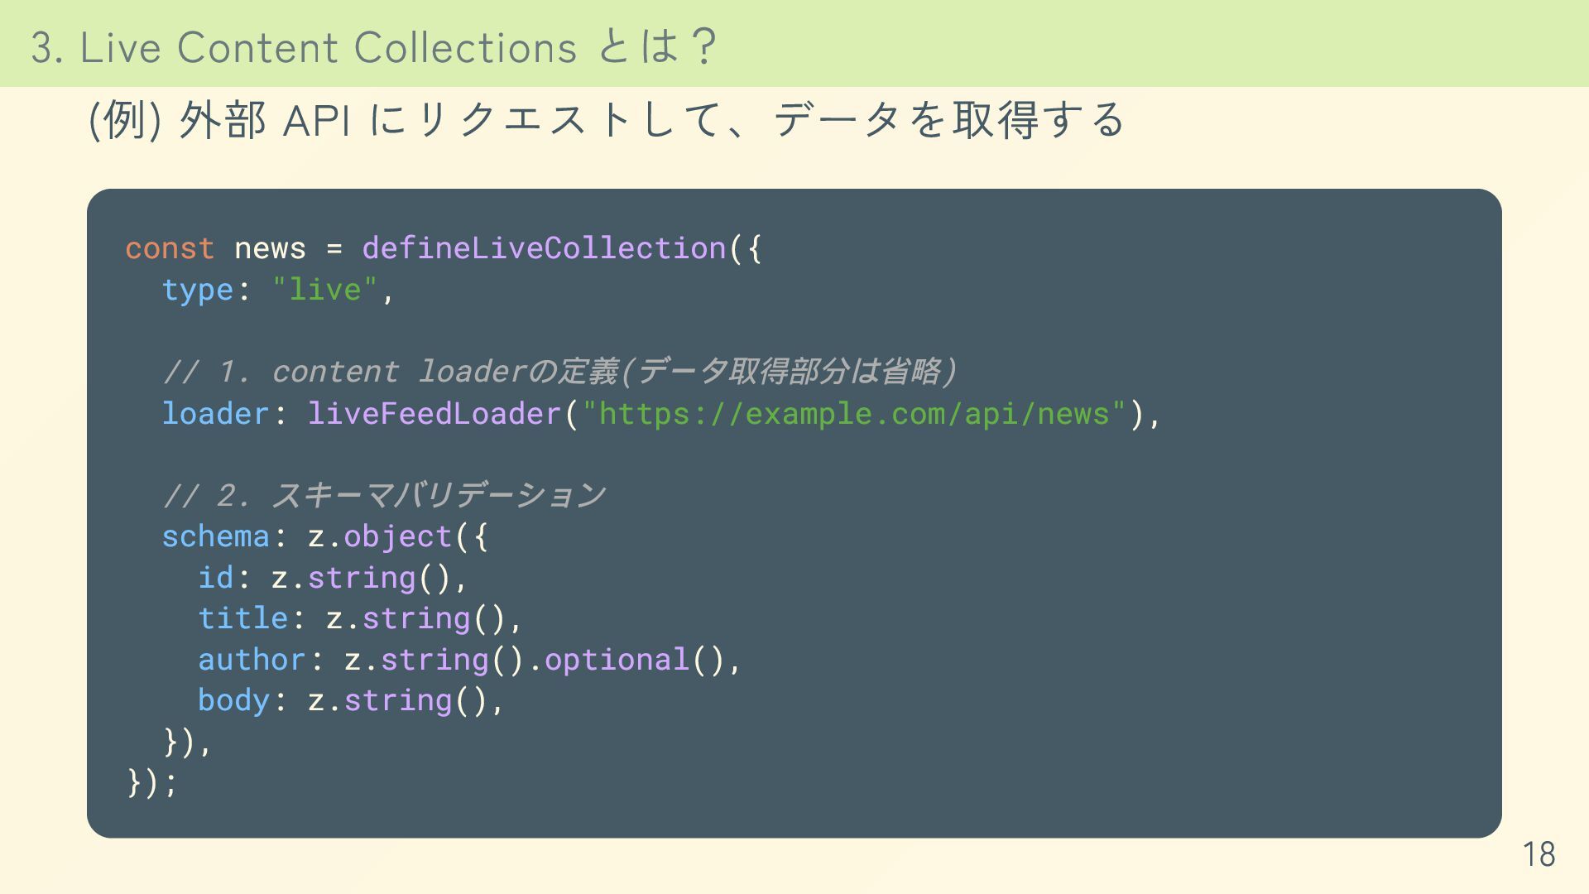Screen dimensions: 1589x894
Task: Click the content loader comment line
Action: coord(559,371)
